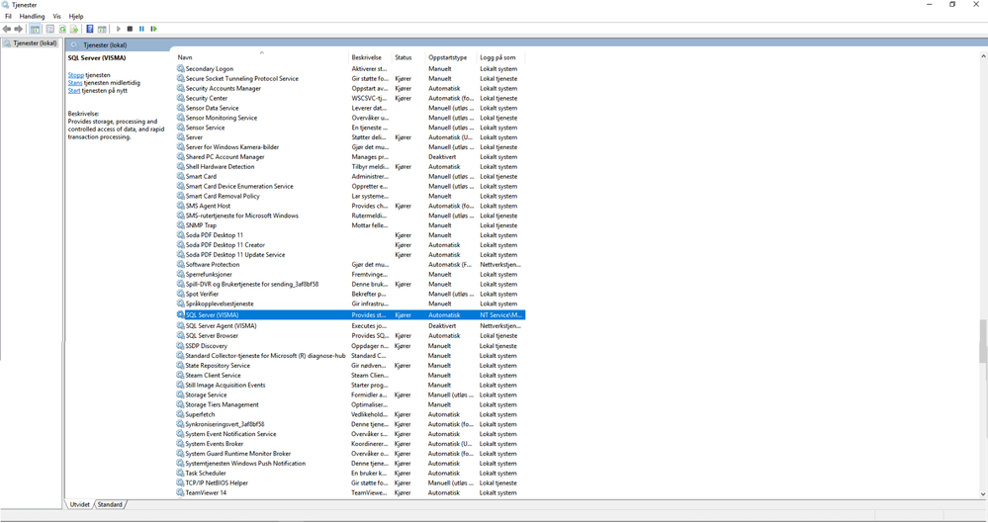Select the State Repository Service row

pyautogui.click(x=350, y=366)
